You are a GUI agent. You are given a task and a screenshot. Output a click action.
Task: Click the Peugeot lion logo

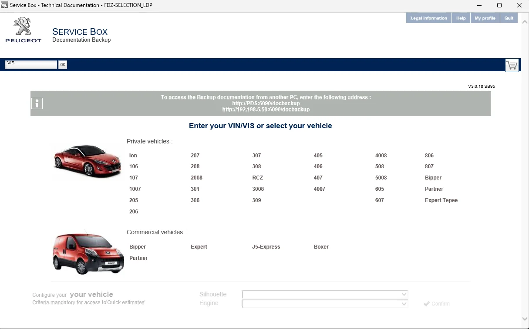23,30
